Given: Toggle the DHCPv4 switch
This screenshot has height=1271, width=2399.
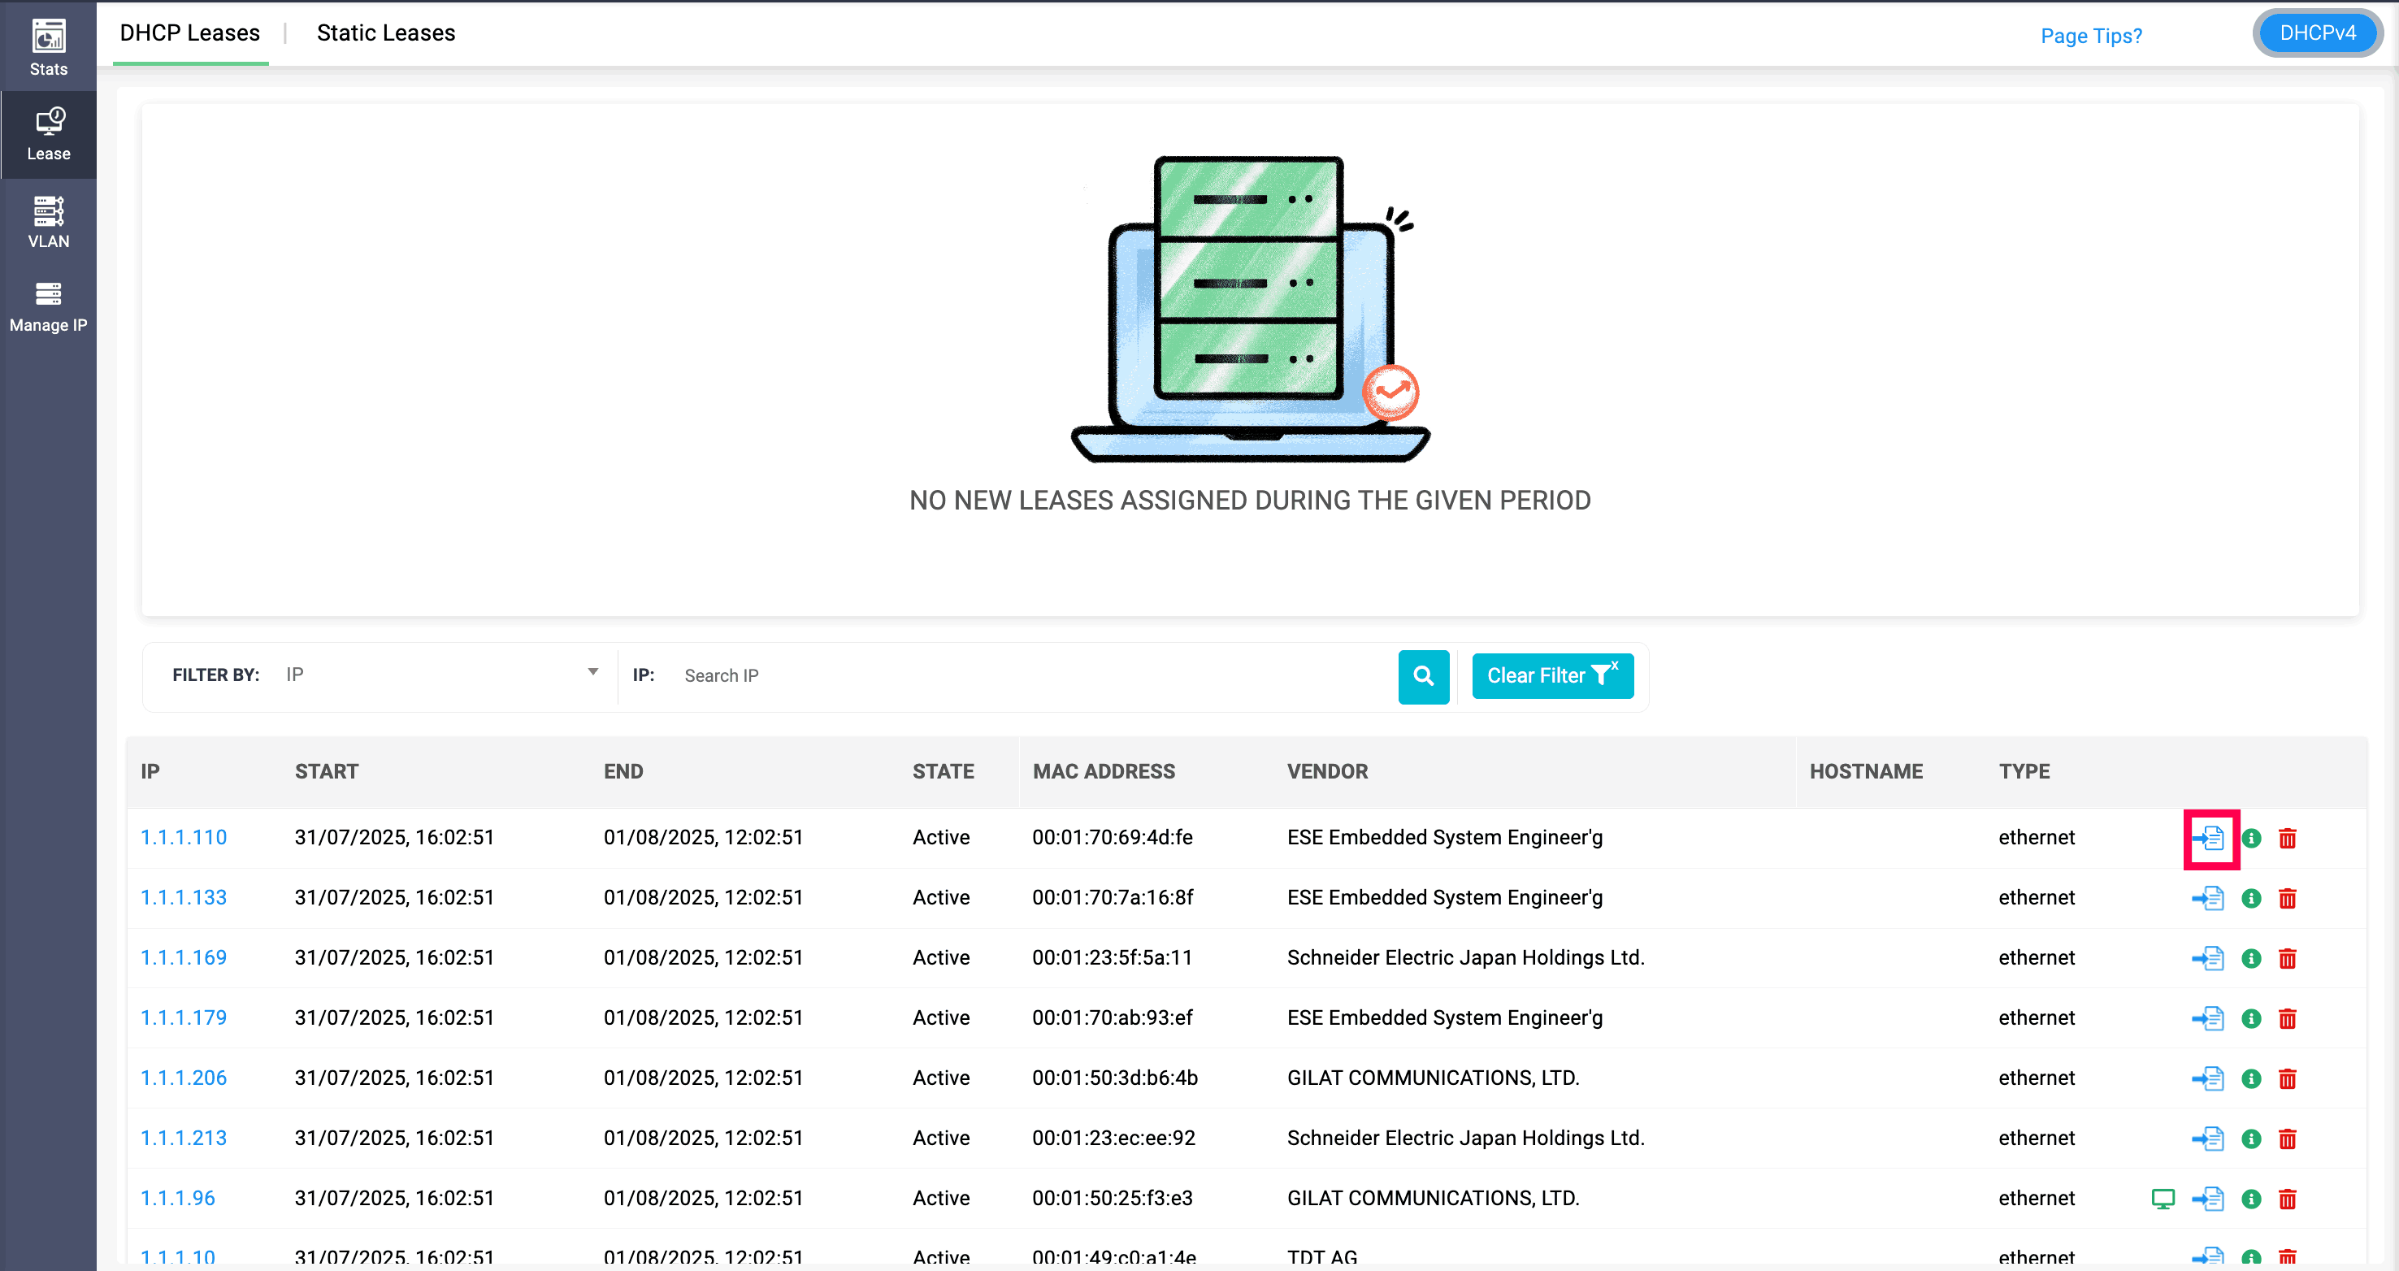Looking at the screenshot, I should pos(2316,33).
